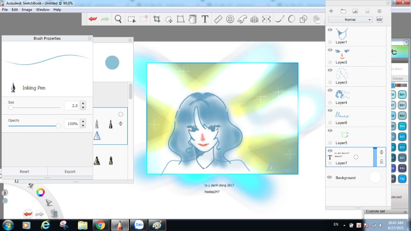The height and width of the screenshot is (231, 411).
Task: Select the French Curve tool
Action: [242, 19]
